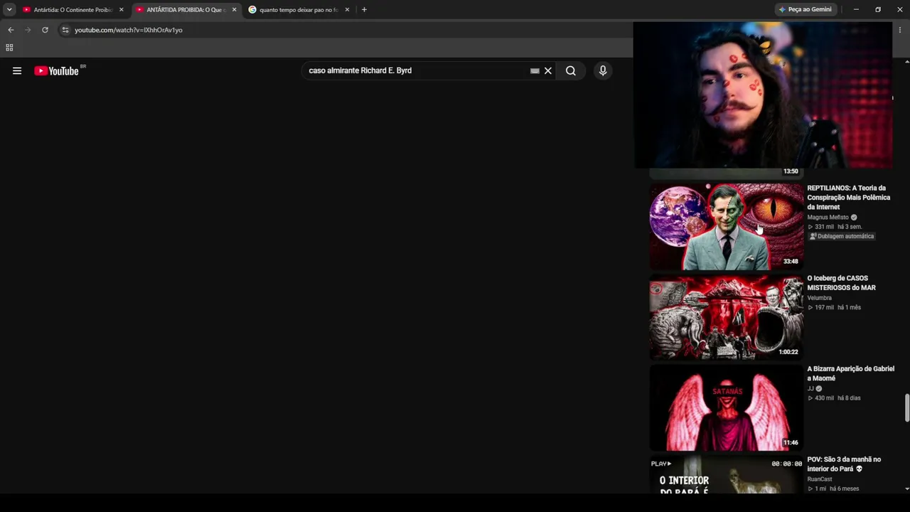Open the apps grid in bookmarks bar
The width and height of the screenshot is (910, 512).
(9, 48)
